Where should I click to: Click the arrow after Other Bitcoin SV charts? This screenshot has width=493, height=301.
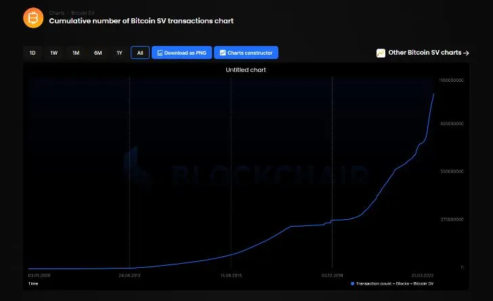click(x=467, y=53)
